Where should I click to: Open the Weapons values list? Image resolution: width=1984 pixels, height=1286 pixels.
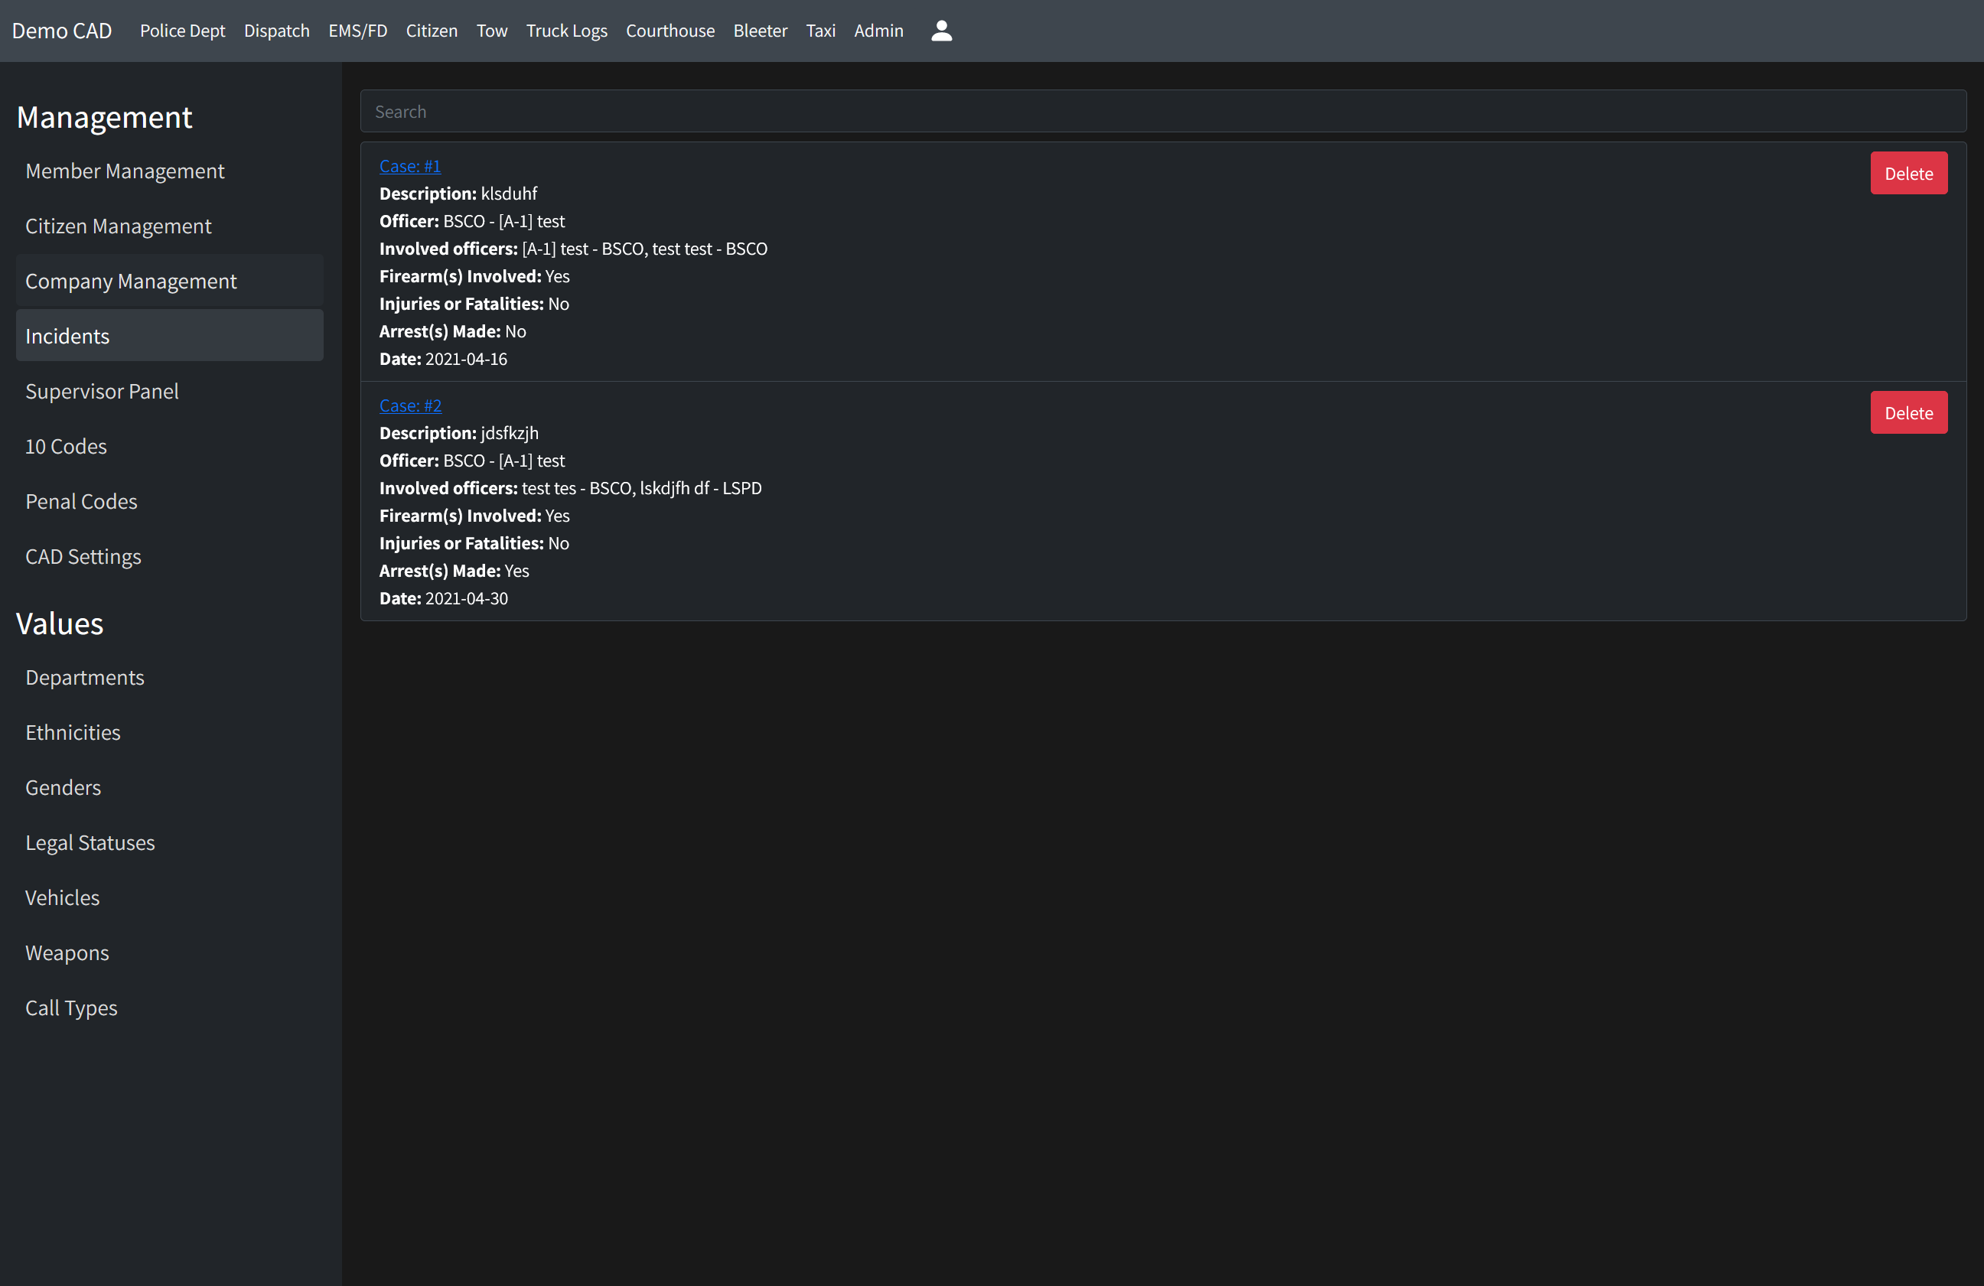click(x=67, y=952)
